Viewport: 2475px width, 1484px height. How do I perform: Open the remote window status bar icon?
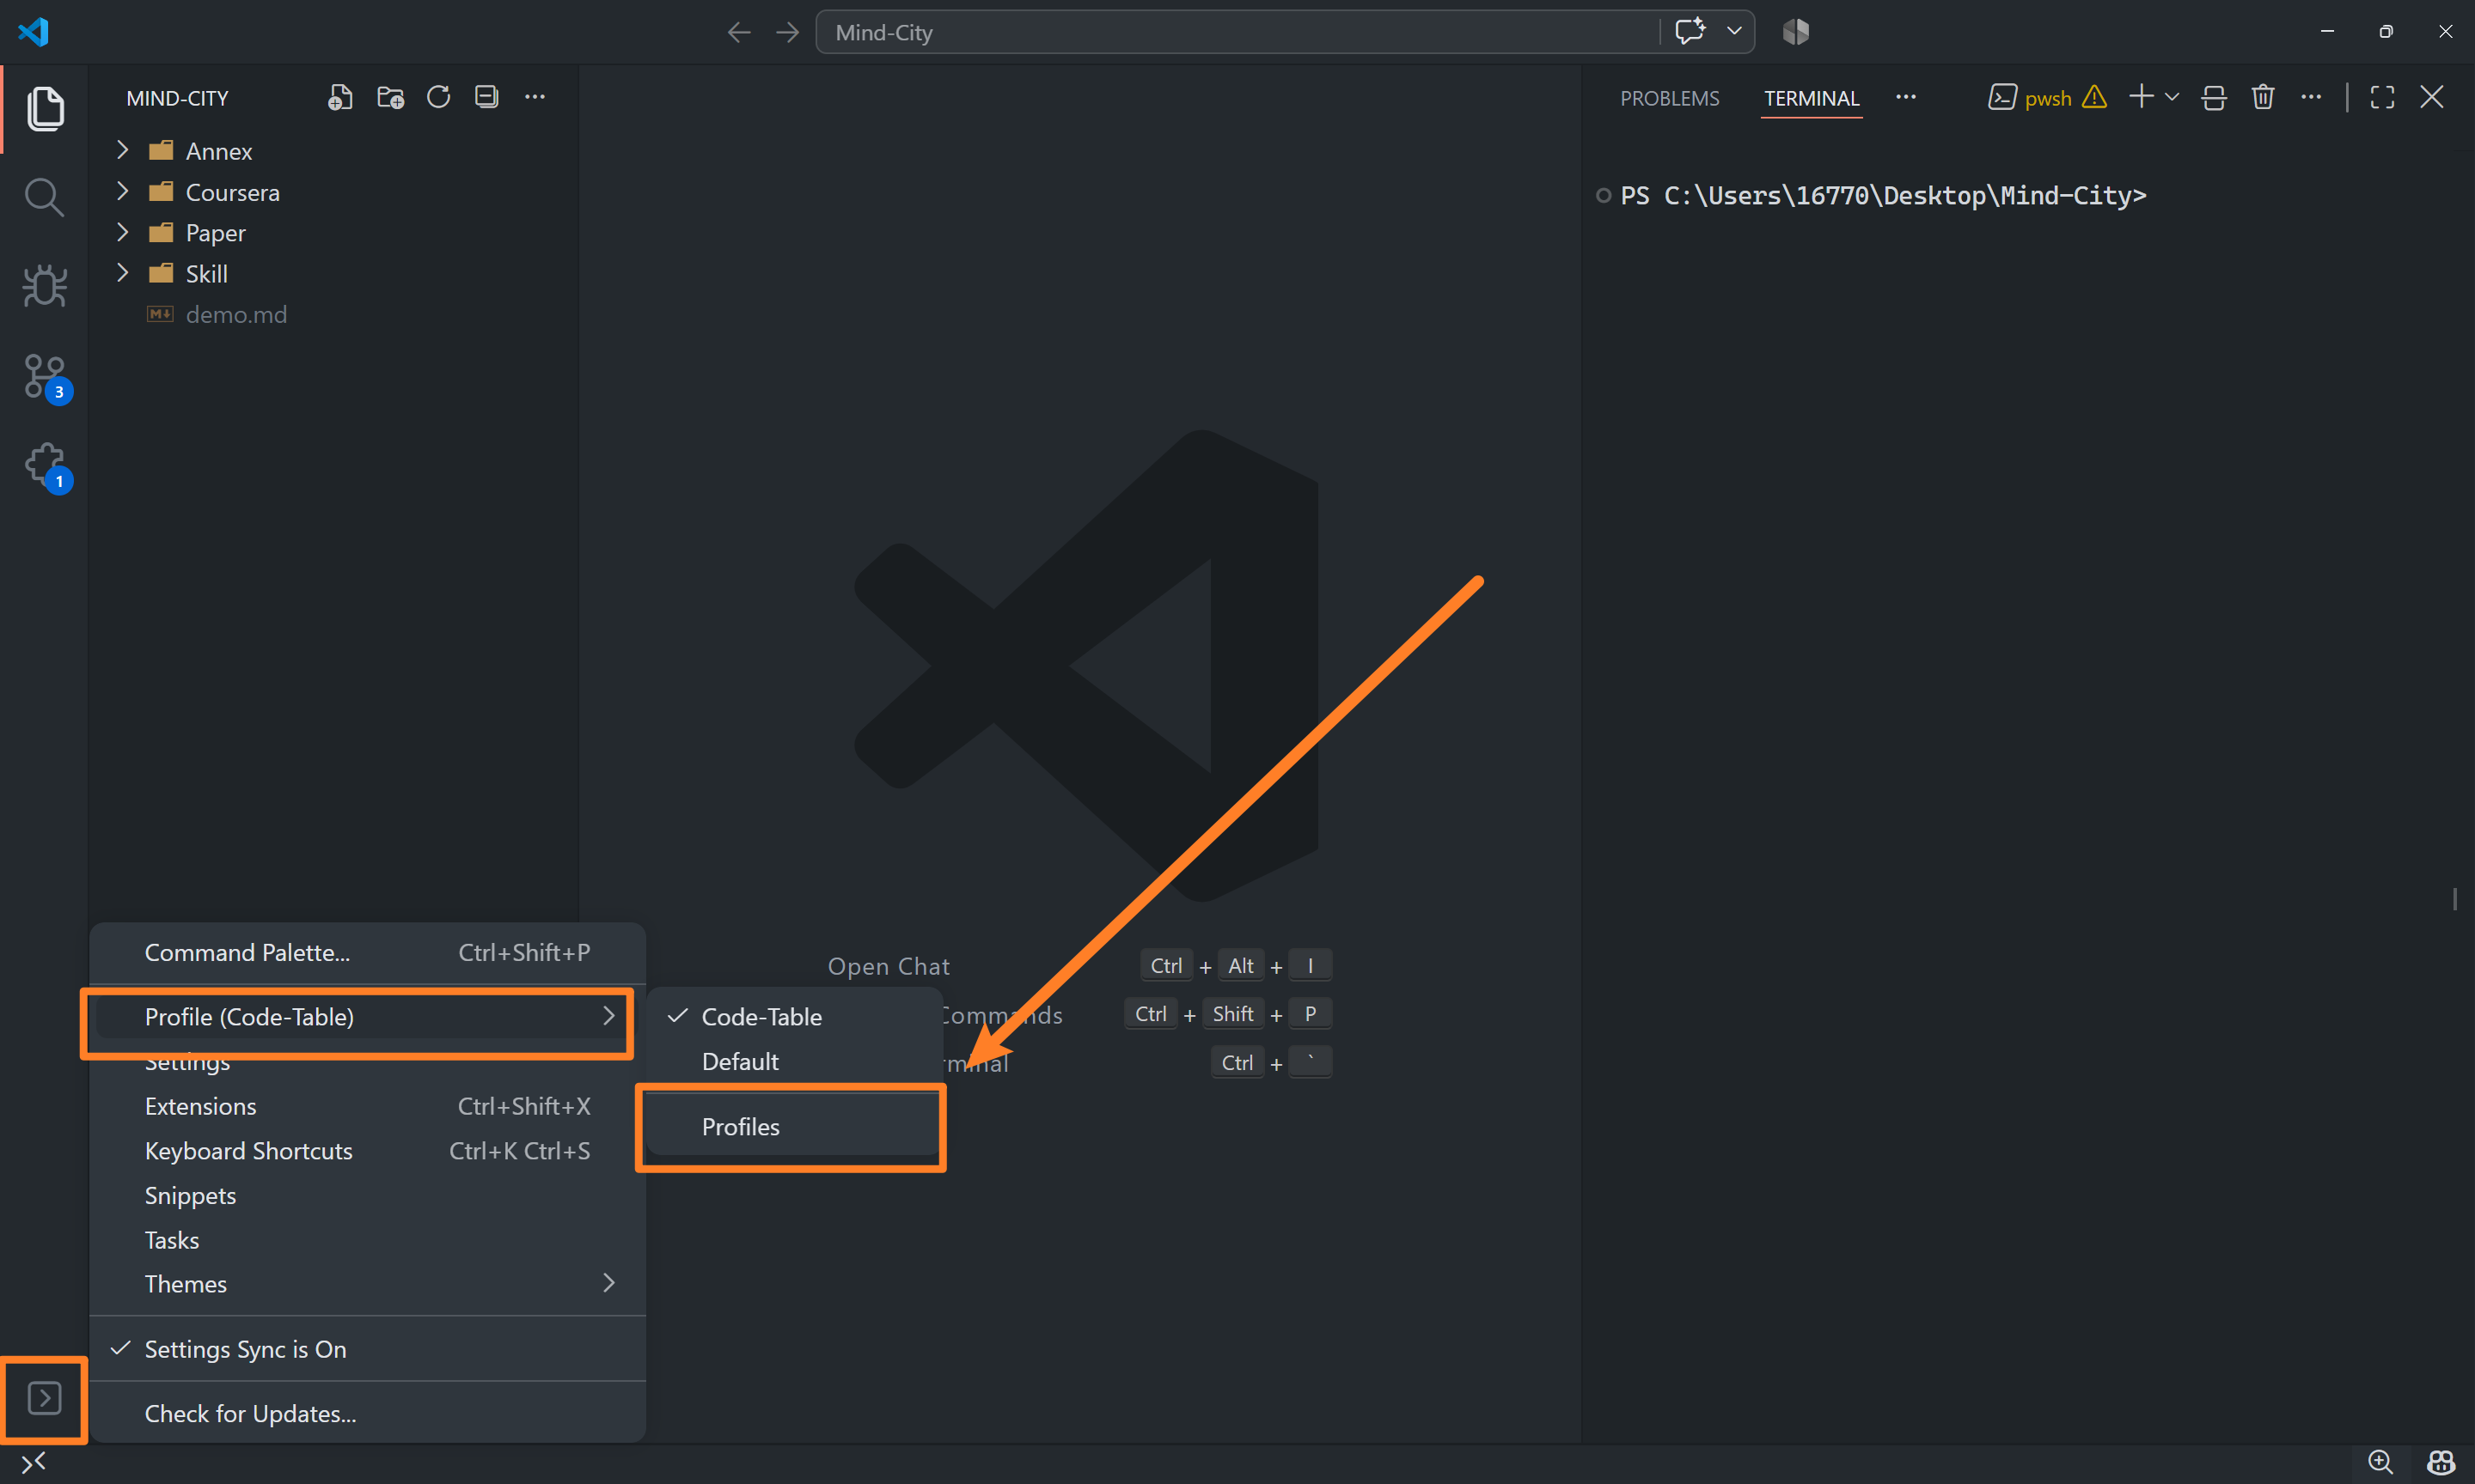tap(34, 1463)
